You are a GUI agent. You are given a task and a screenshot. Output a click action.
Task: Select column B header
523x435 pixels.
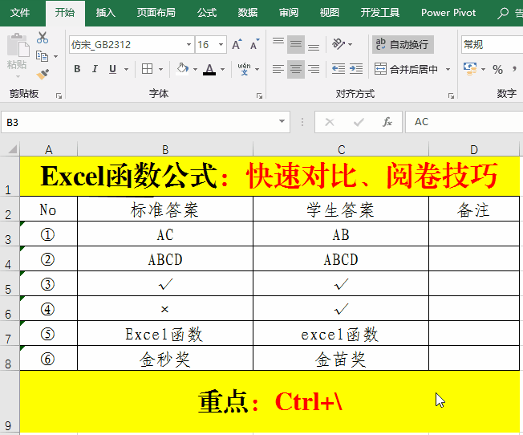point(165,149)
